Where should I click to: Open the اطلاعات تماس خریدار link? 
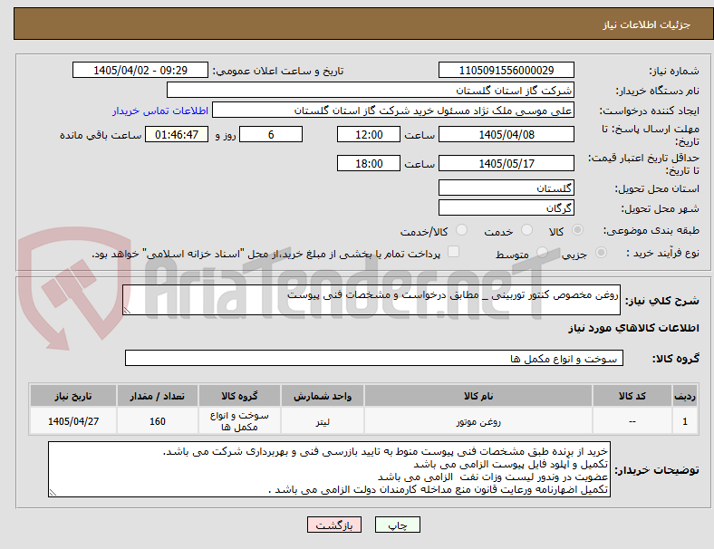[160, 111]
